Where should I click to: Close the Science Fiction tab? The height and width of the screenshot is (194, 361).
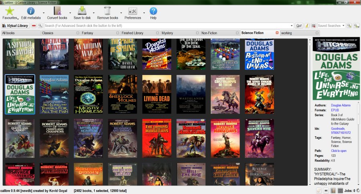(x=277, y=33)
